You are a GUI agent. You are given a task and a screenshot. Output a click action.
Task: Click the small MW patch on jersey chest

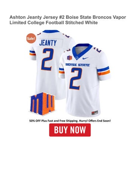coord(69,58)
